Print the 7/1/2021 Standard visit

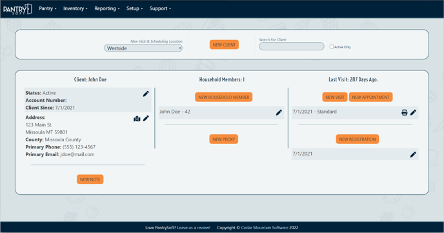[405, 112]
